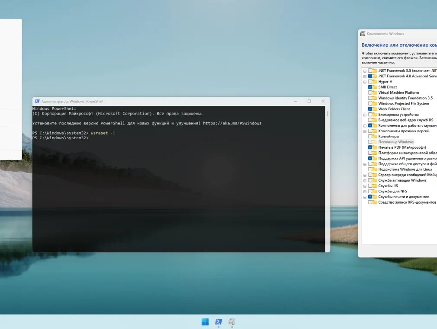This screenshot has height=329, width=437.
Task: Uncheck the Work Folders Client checkbox
Action: pos(370,109)
